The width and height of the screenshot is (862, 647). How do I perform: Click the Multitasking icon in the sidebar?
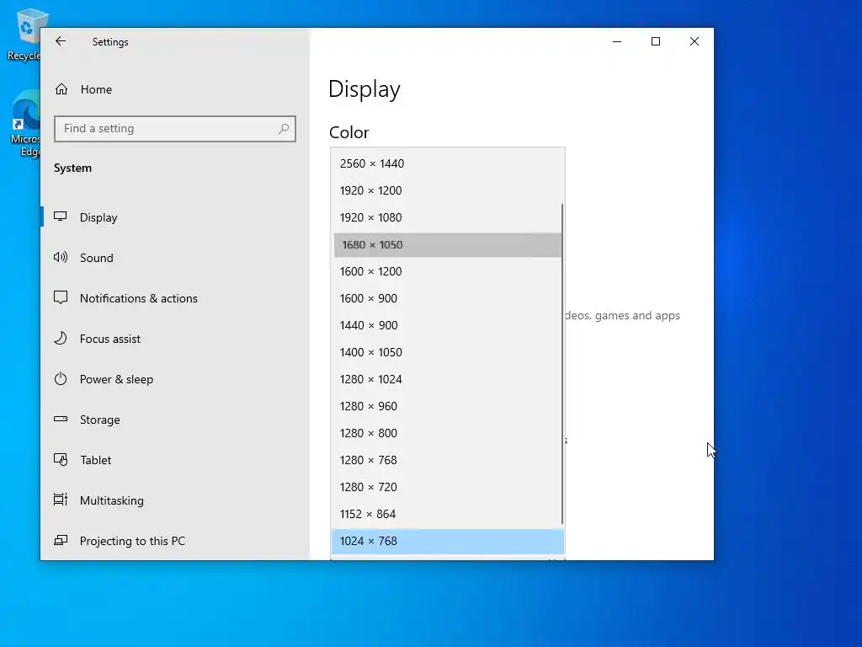click(x=61, y=500)
